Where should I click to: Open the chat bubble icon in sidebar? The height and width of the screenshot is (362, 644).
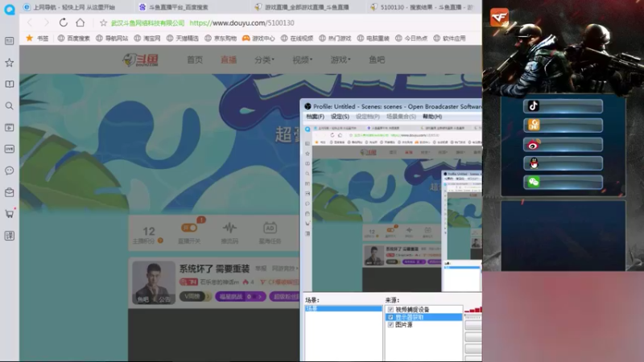(9, 171)
